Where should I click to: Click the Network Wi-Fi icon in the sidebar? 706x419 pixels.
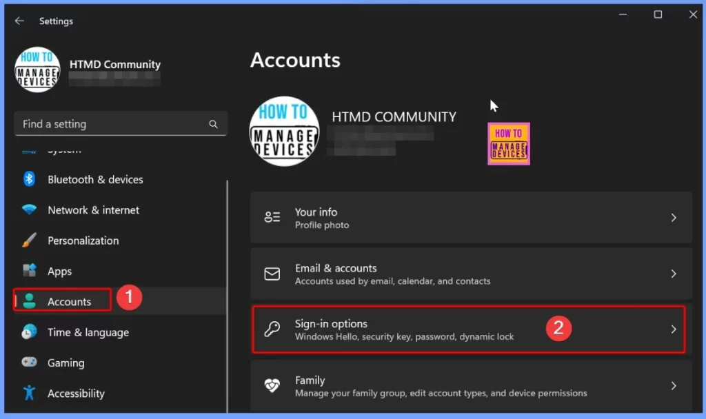tap(29, 209)
